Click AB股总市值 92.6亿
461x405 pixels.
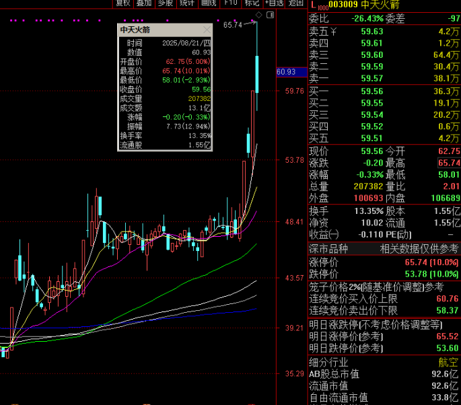point(384,374)
